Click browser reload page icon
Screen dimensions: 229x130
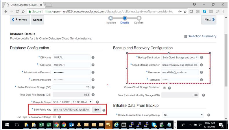click(18, 12)
